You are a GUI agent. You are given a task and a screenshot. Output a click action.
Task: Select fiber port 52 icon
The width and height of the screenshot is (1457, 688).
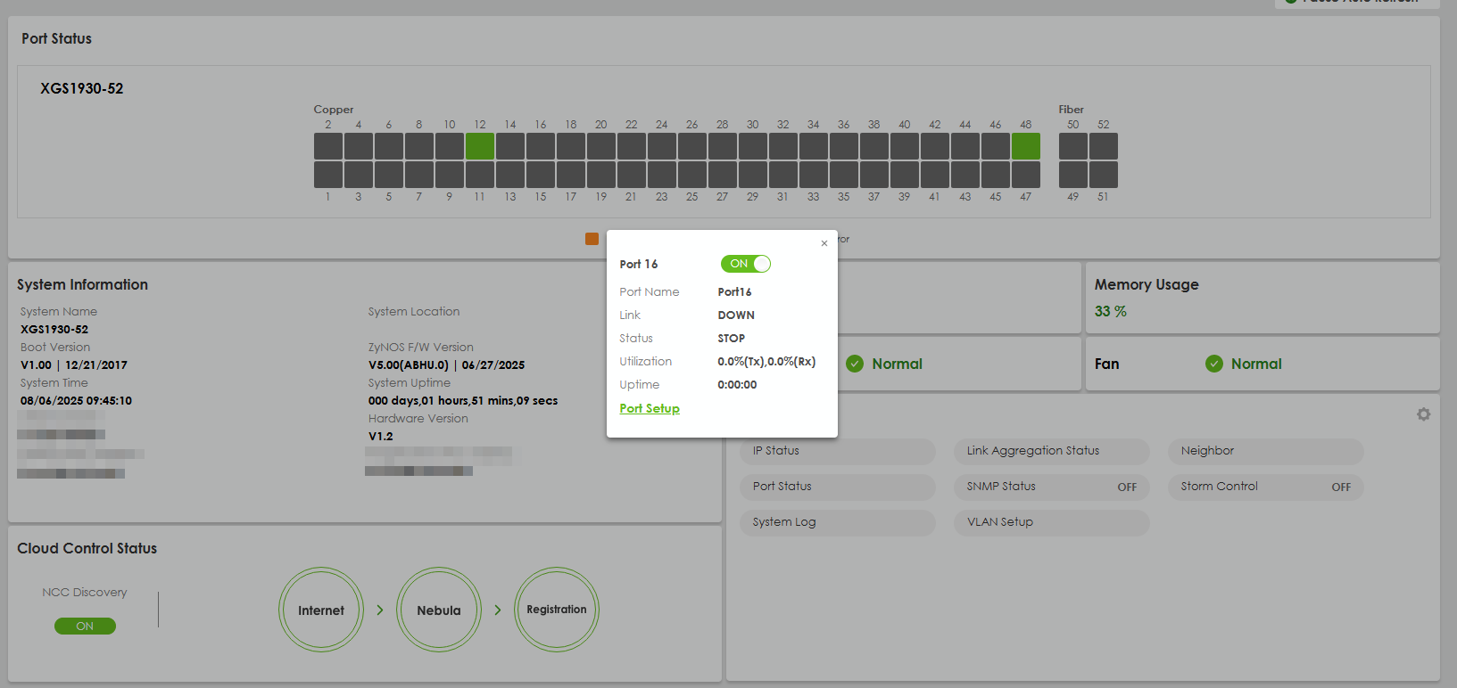pos(1104,146)
